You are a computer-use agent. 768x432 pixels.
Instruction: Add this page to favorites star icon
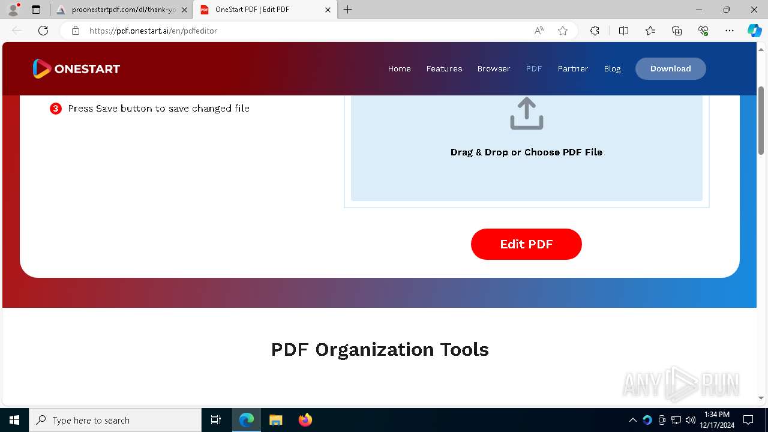[x=563, y=31]
